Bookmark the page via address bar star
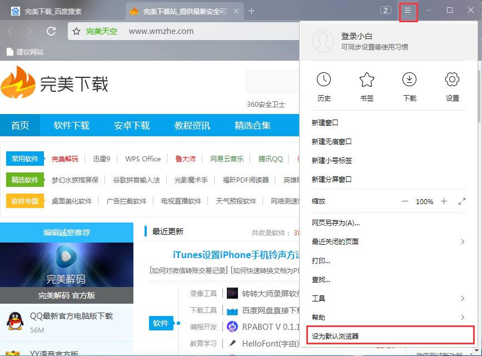The width and height of the screenshot is (482, 356). click(x=77, y=31)
